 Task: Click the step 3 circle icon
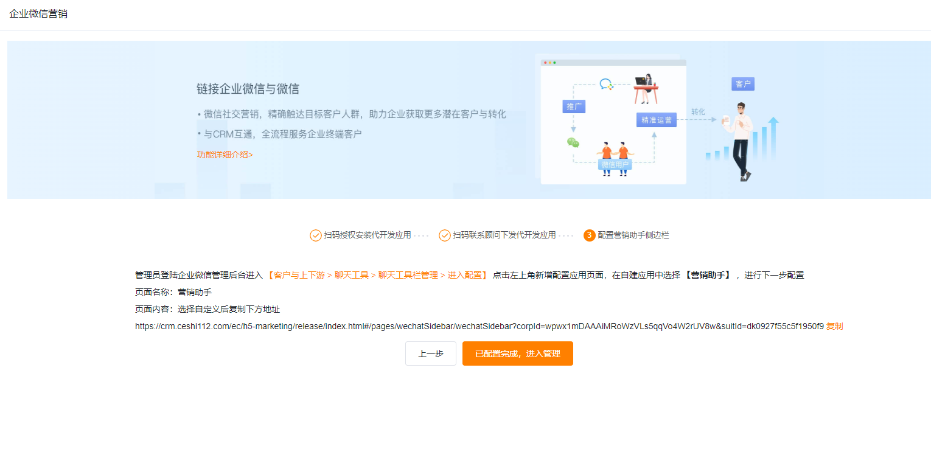pyautogui.click(x=589, y=235)
